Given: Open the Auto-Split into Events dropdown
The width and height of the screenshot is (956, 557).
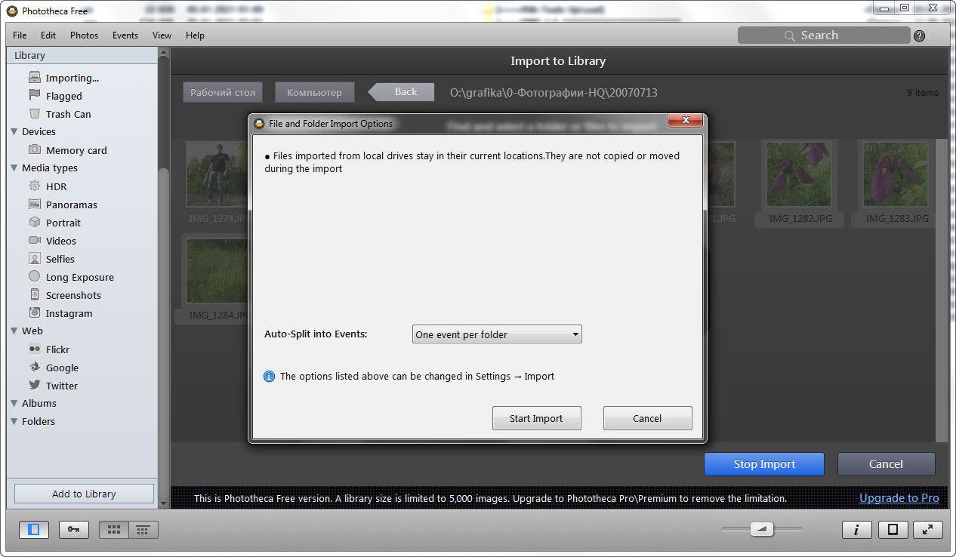Looking at the screenshot, I should tap(497, 334).
